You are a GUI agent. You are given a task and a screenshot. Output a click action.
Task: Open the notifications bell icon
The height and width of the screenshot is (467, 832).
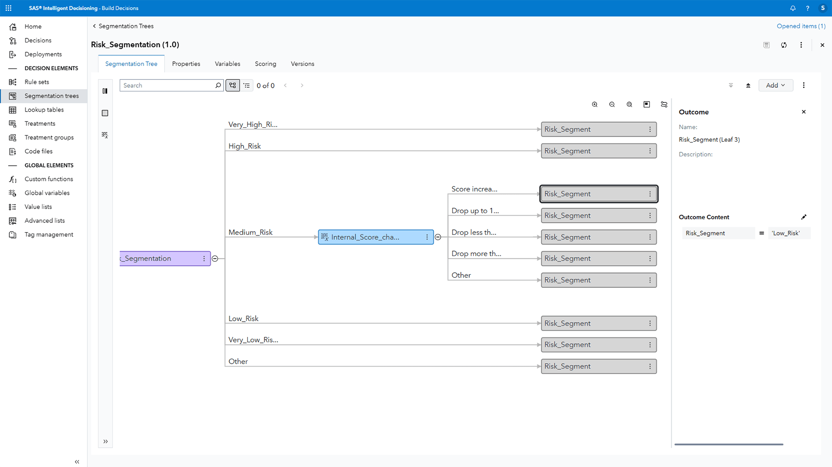tap(793, 8)
